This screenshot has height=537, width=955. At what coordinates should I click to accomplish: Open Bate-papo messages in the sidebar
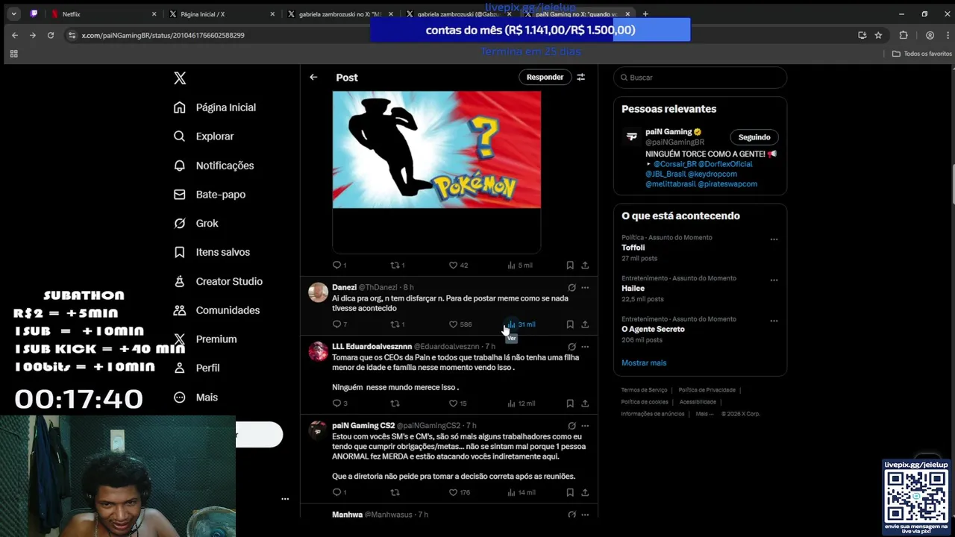click(209, 195)
